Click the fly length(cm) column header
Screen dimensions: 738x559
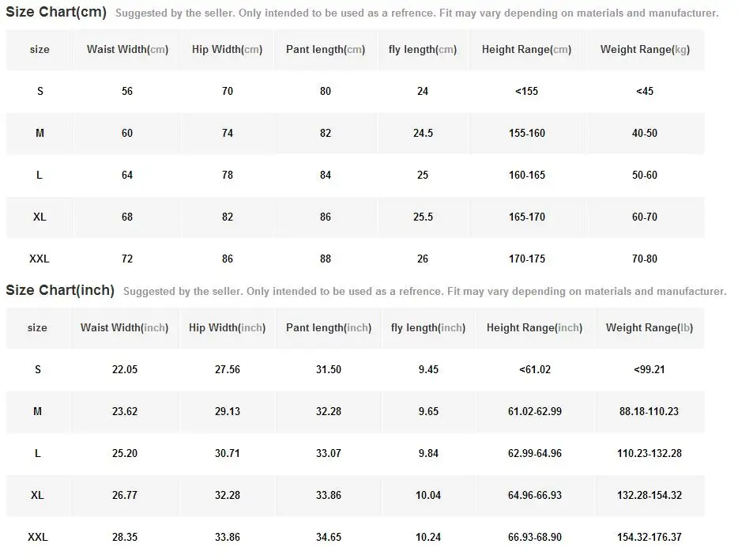coord(422,49)
